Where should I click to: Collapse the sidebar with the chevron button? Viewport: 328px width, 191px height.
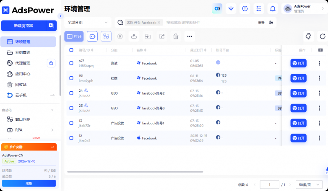60,16
